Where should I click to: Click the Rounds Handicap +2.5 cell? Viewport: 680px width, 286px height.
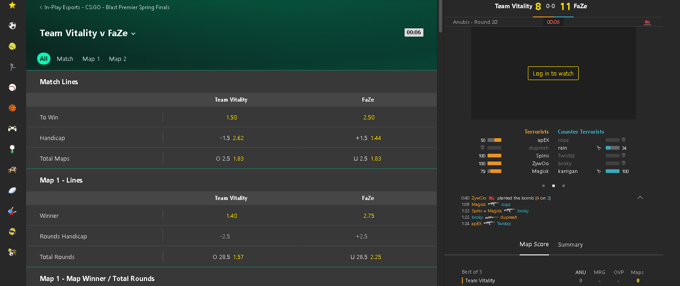tap(368, 237)
